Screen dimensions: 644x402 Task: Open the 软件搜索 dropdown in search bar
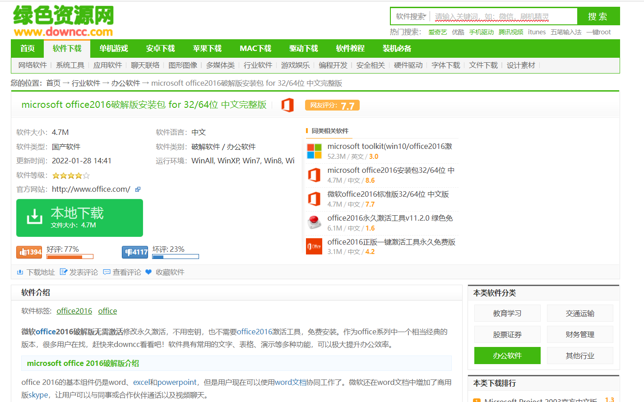[x=411, y=17]
